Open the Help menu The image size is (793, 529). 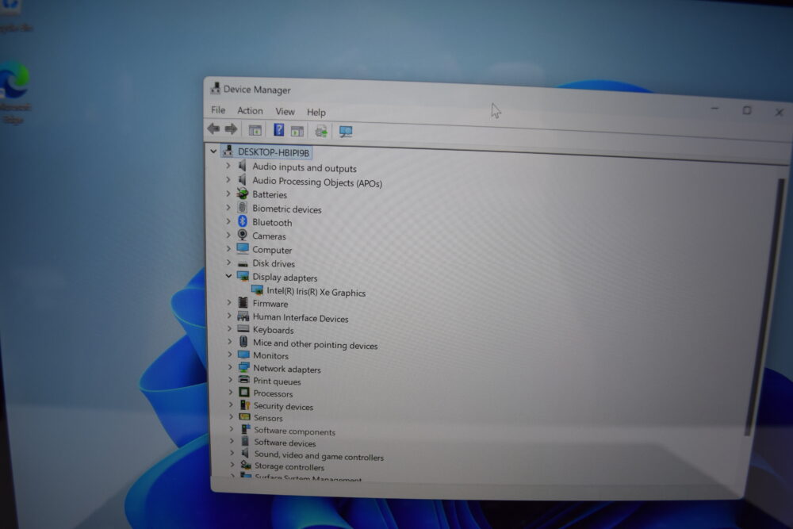point(316,113)
